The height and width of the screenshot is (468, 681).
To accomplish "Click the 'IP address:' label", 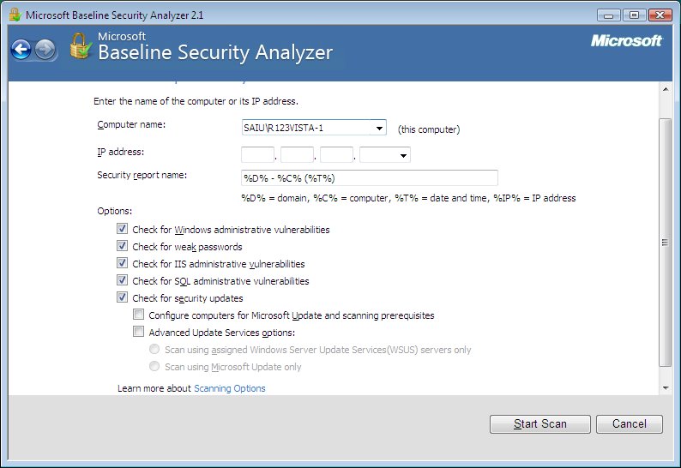I will [x=121, y=152].
